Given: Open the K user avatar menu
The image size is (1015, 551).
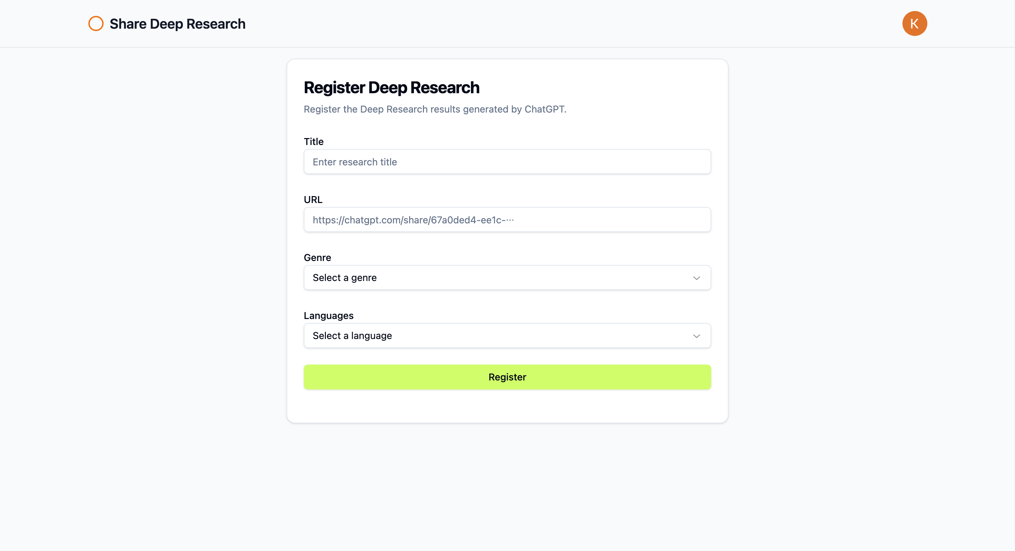Looking at the screenshot, I should tap(914, 23).
